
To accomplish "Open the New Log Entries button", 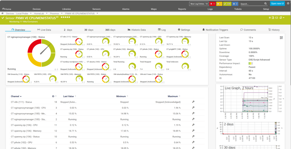I will (199, 4).
